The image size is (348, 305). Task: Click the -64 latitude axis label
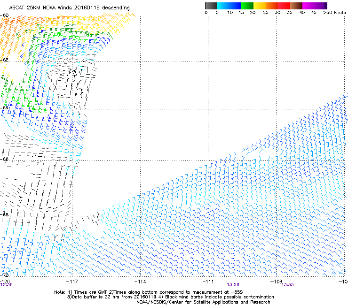point(4,108)
